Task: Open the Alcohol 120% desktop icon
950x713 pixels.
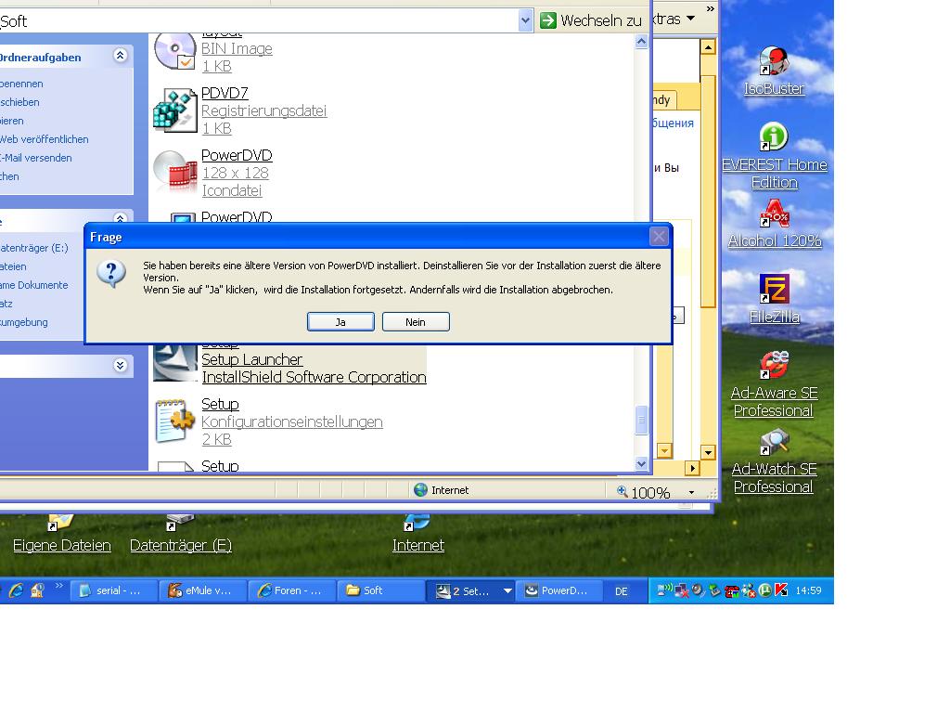Action: pyautogui.click(x=775, y=224)
